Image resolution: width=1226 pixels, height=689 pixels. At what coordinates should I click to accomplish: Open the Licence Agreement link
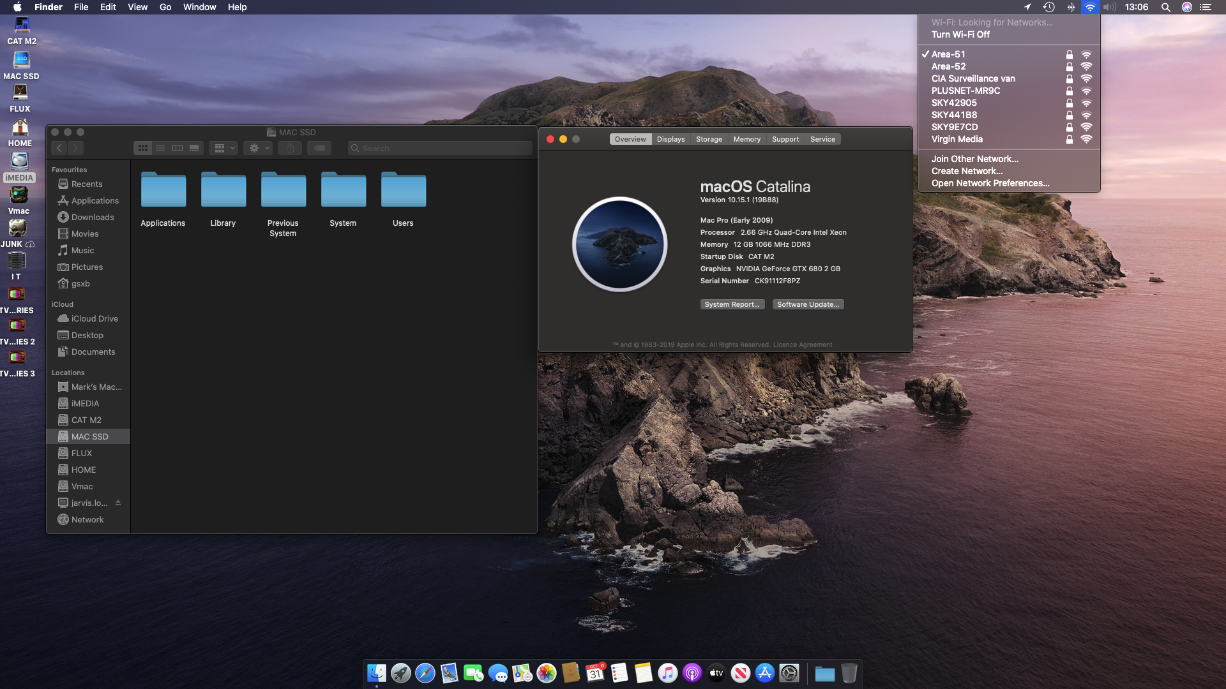click(803, 344)
